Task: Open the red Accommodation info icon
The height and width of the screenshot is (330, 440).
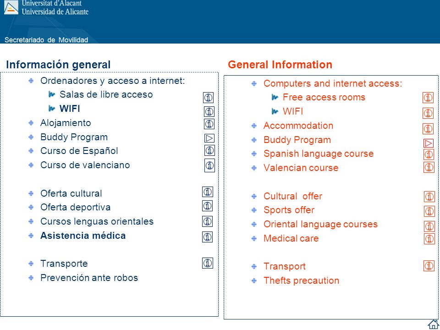Action: [x=428, y=129]
